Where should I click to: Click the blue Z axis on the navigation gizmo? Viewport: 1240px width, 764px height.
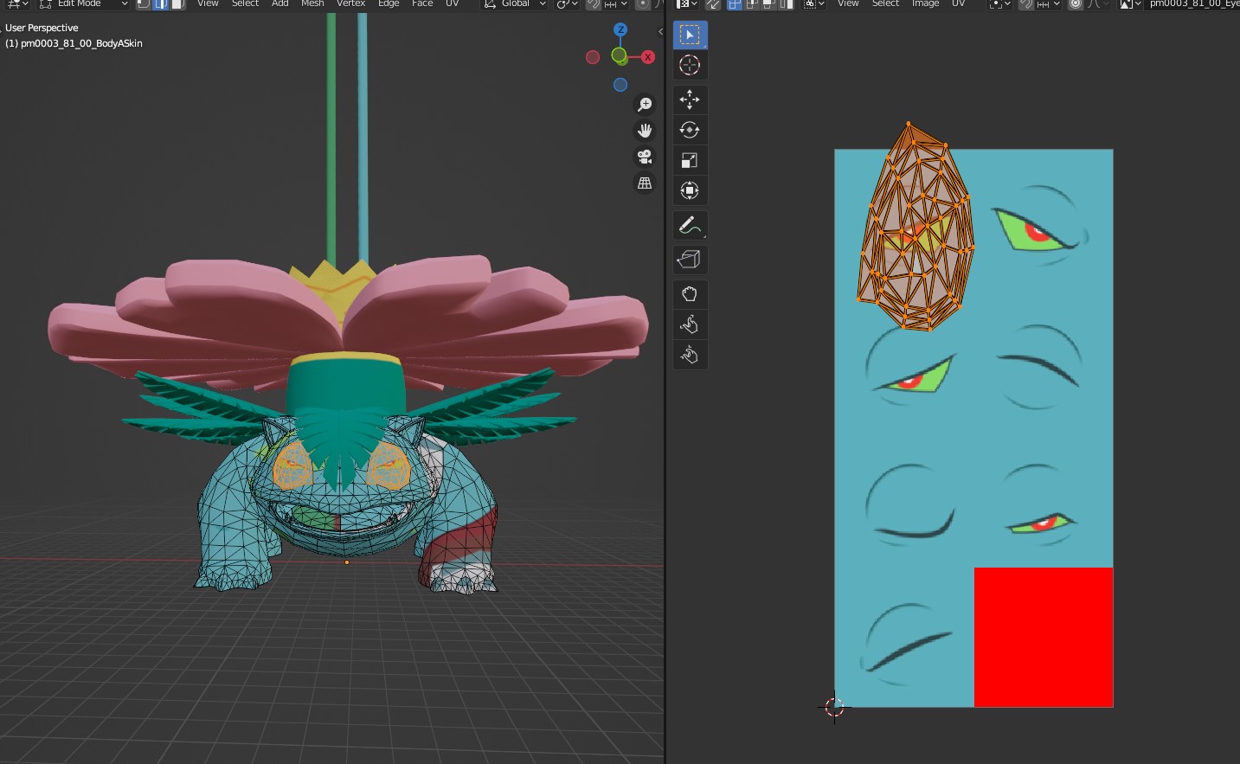[620, 29]
